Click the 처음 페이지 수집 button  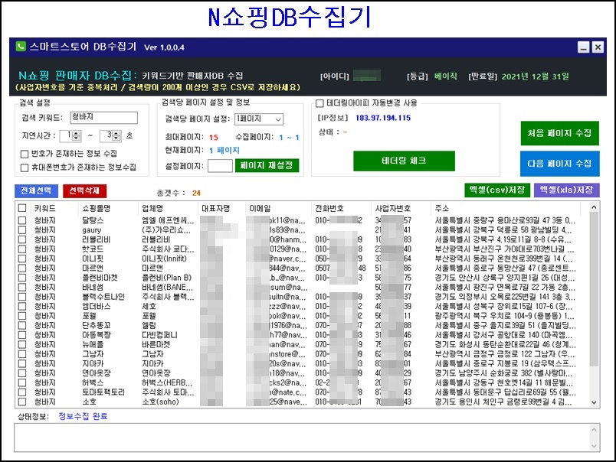coord(559,133)
